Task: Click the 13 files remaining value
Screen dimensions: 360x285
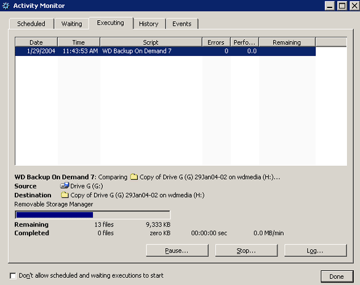Action: click(x=104, y=225)
